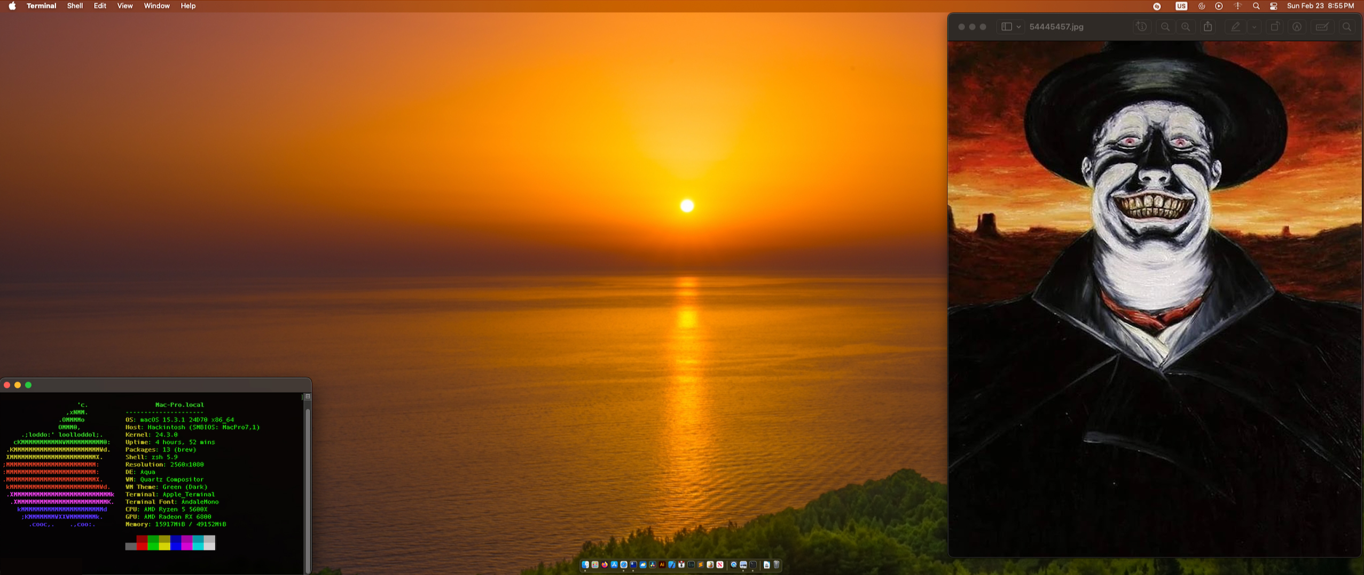Viewport: 1364px width, 575px height.
Task: Click the date and time clock
Action: pyautogui.click(x=1320, y=6)
